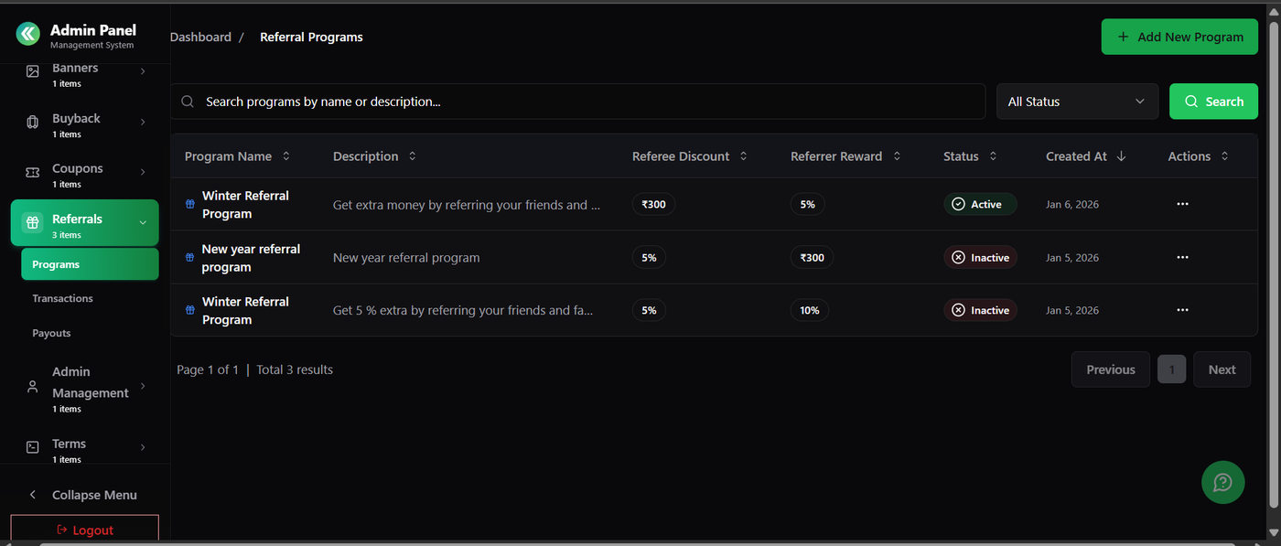1281x546 pixels.
Task: Open the All Status filter dropdown
Action: click(x=1077, y=102)
